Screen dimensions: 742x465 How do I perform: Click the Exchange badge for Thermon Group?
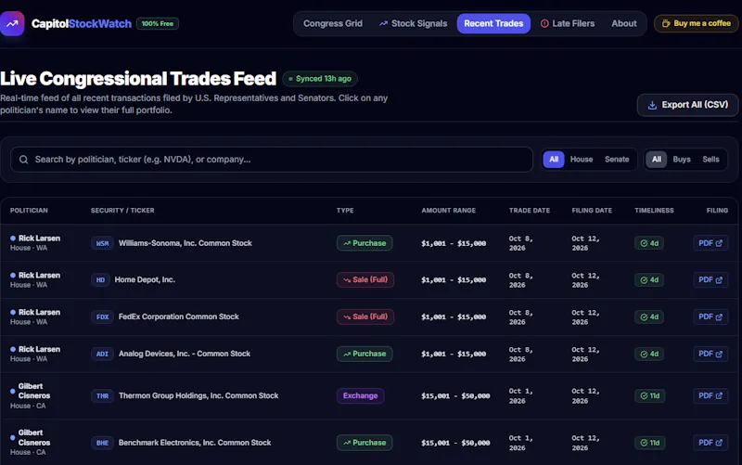point(360,396)
